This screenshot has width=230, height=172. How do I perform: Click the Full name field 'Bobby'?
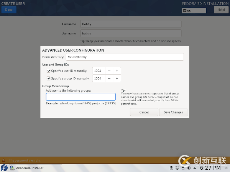131,24
